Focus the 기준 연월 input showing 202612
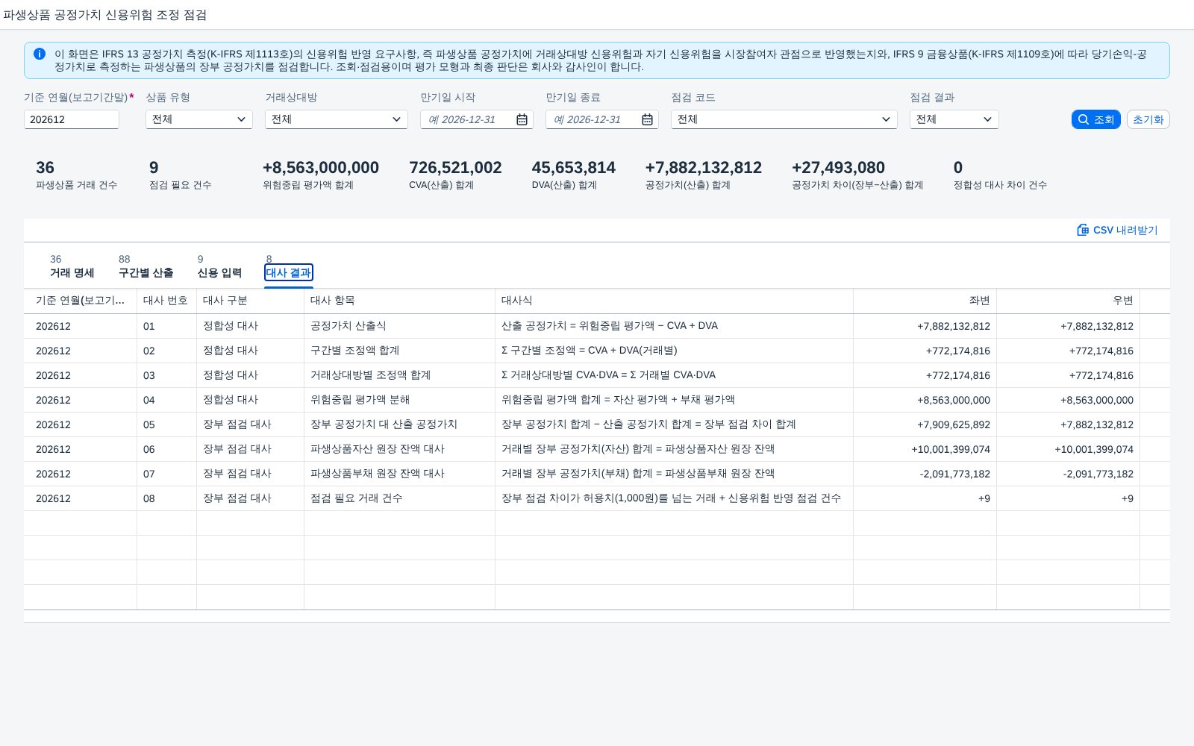Screen dimensions: 1194x746 [72, 119]
